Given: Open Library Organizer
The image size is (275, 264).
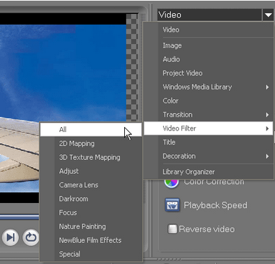Looking at the screenshot, I should 208,172.
